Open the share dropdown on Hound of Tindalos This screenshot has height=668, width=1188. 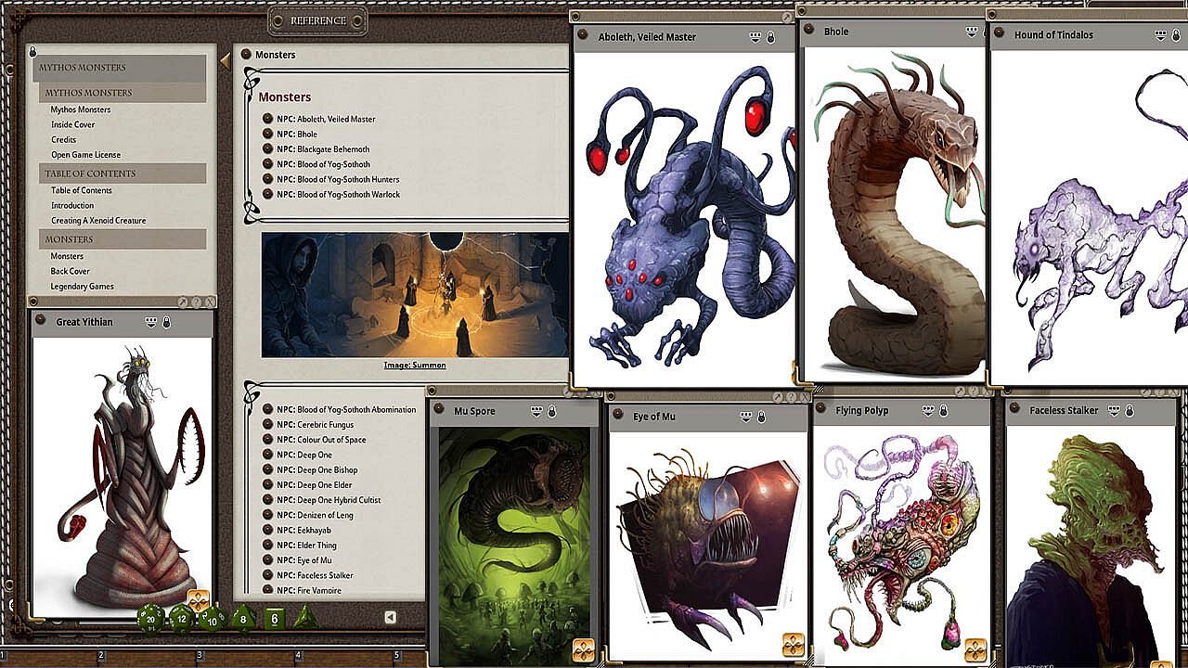click(1160, 35)
